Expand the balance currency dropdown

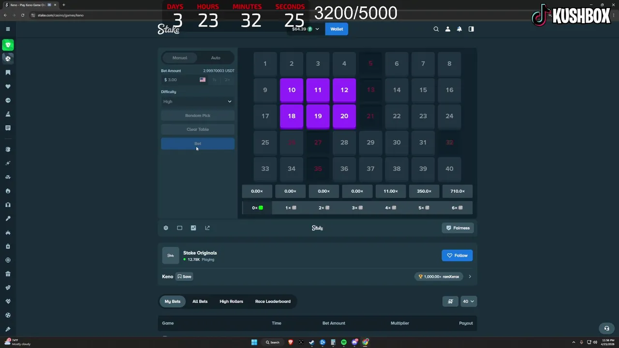point(317,29)
